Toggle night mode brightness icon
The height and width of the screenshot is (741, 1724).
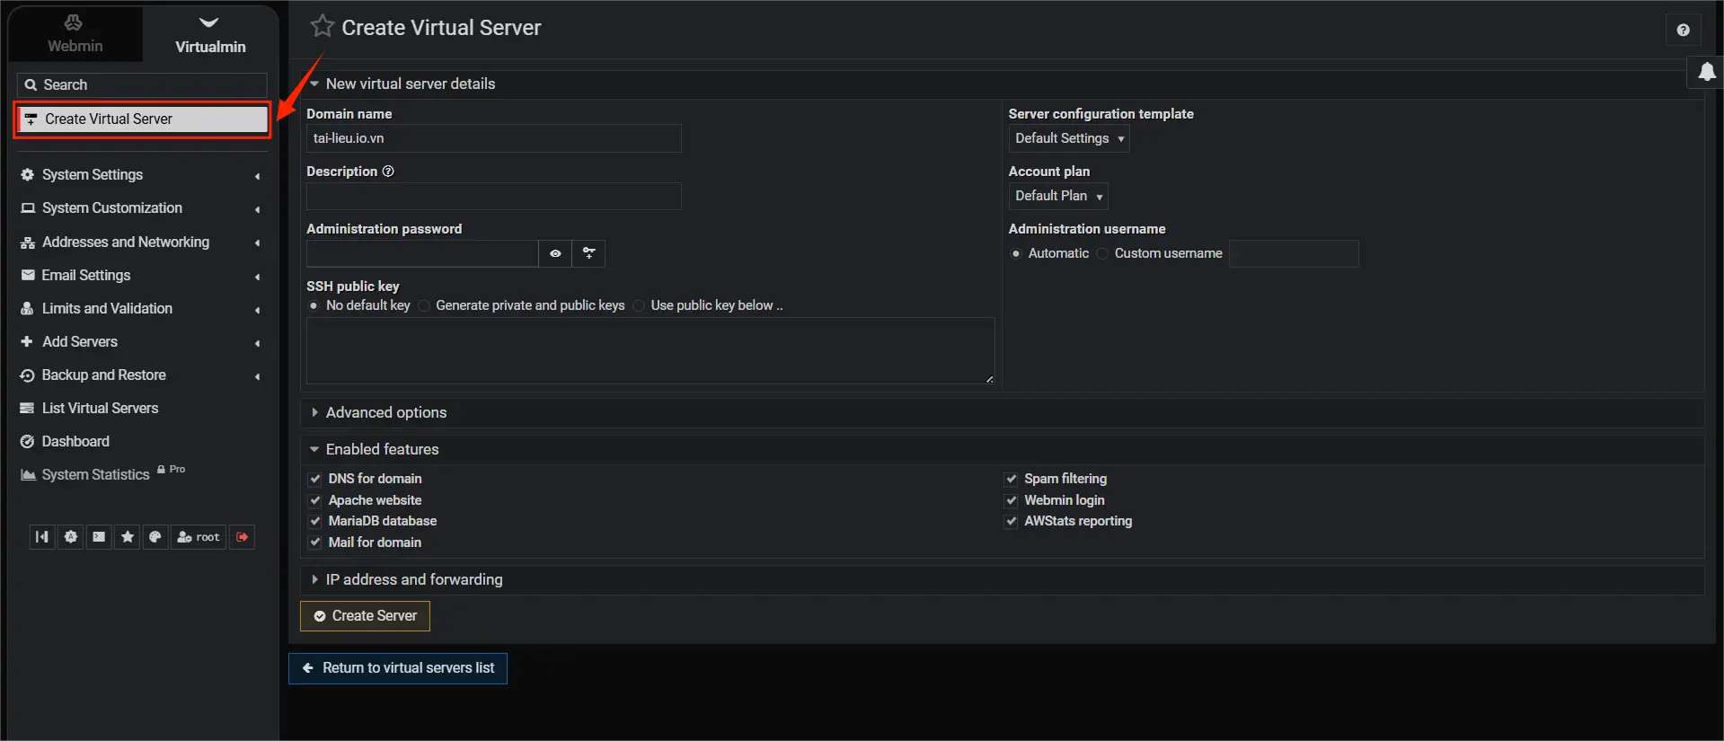pyautogui.click(x=70, y=537)
